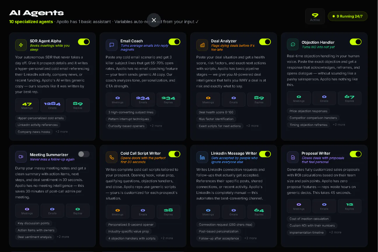Click the '10 specialized agents' text
The width and height of the screenshot is (378, 252).
31,22
